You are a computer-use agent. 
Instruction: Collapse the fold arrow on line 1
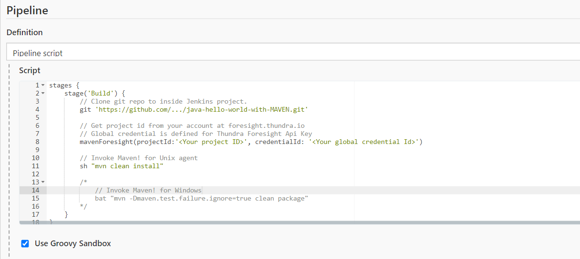(x=43, y=86)
